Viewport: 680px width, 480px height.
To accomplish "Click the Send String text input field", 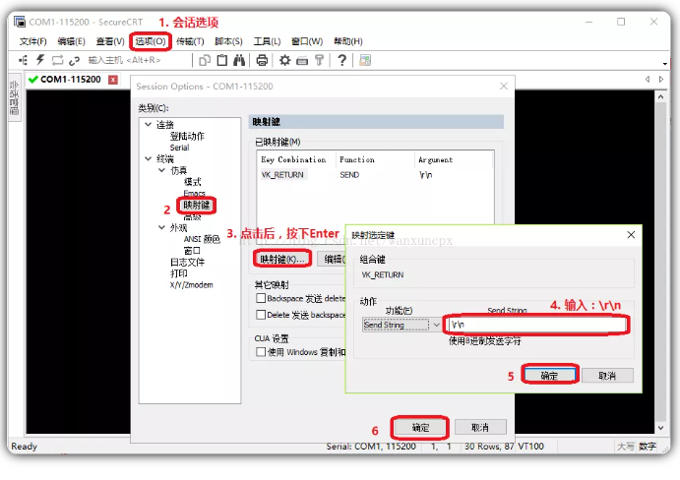I will (x=536, y=324).
